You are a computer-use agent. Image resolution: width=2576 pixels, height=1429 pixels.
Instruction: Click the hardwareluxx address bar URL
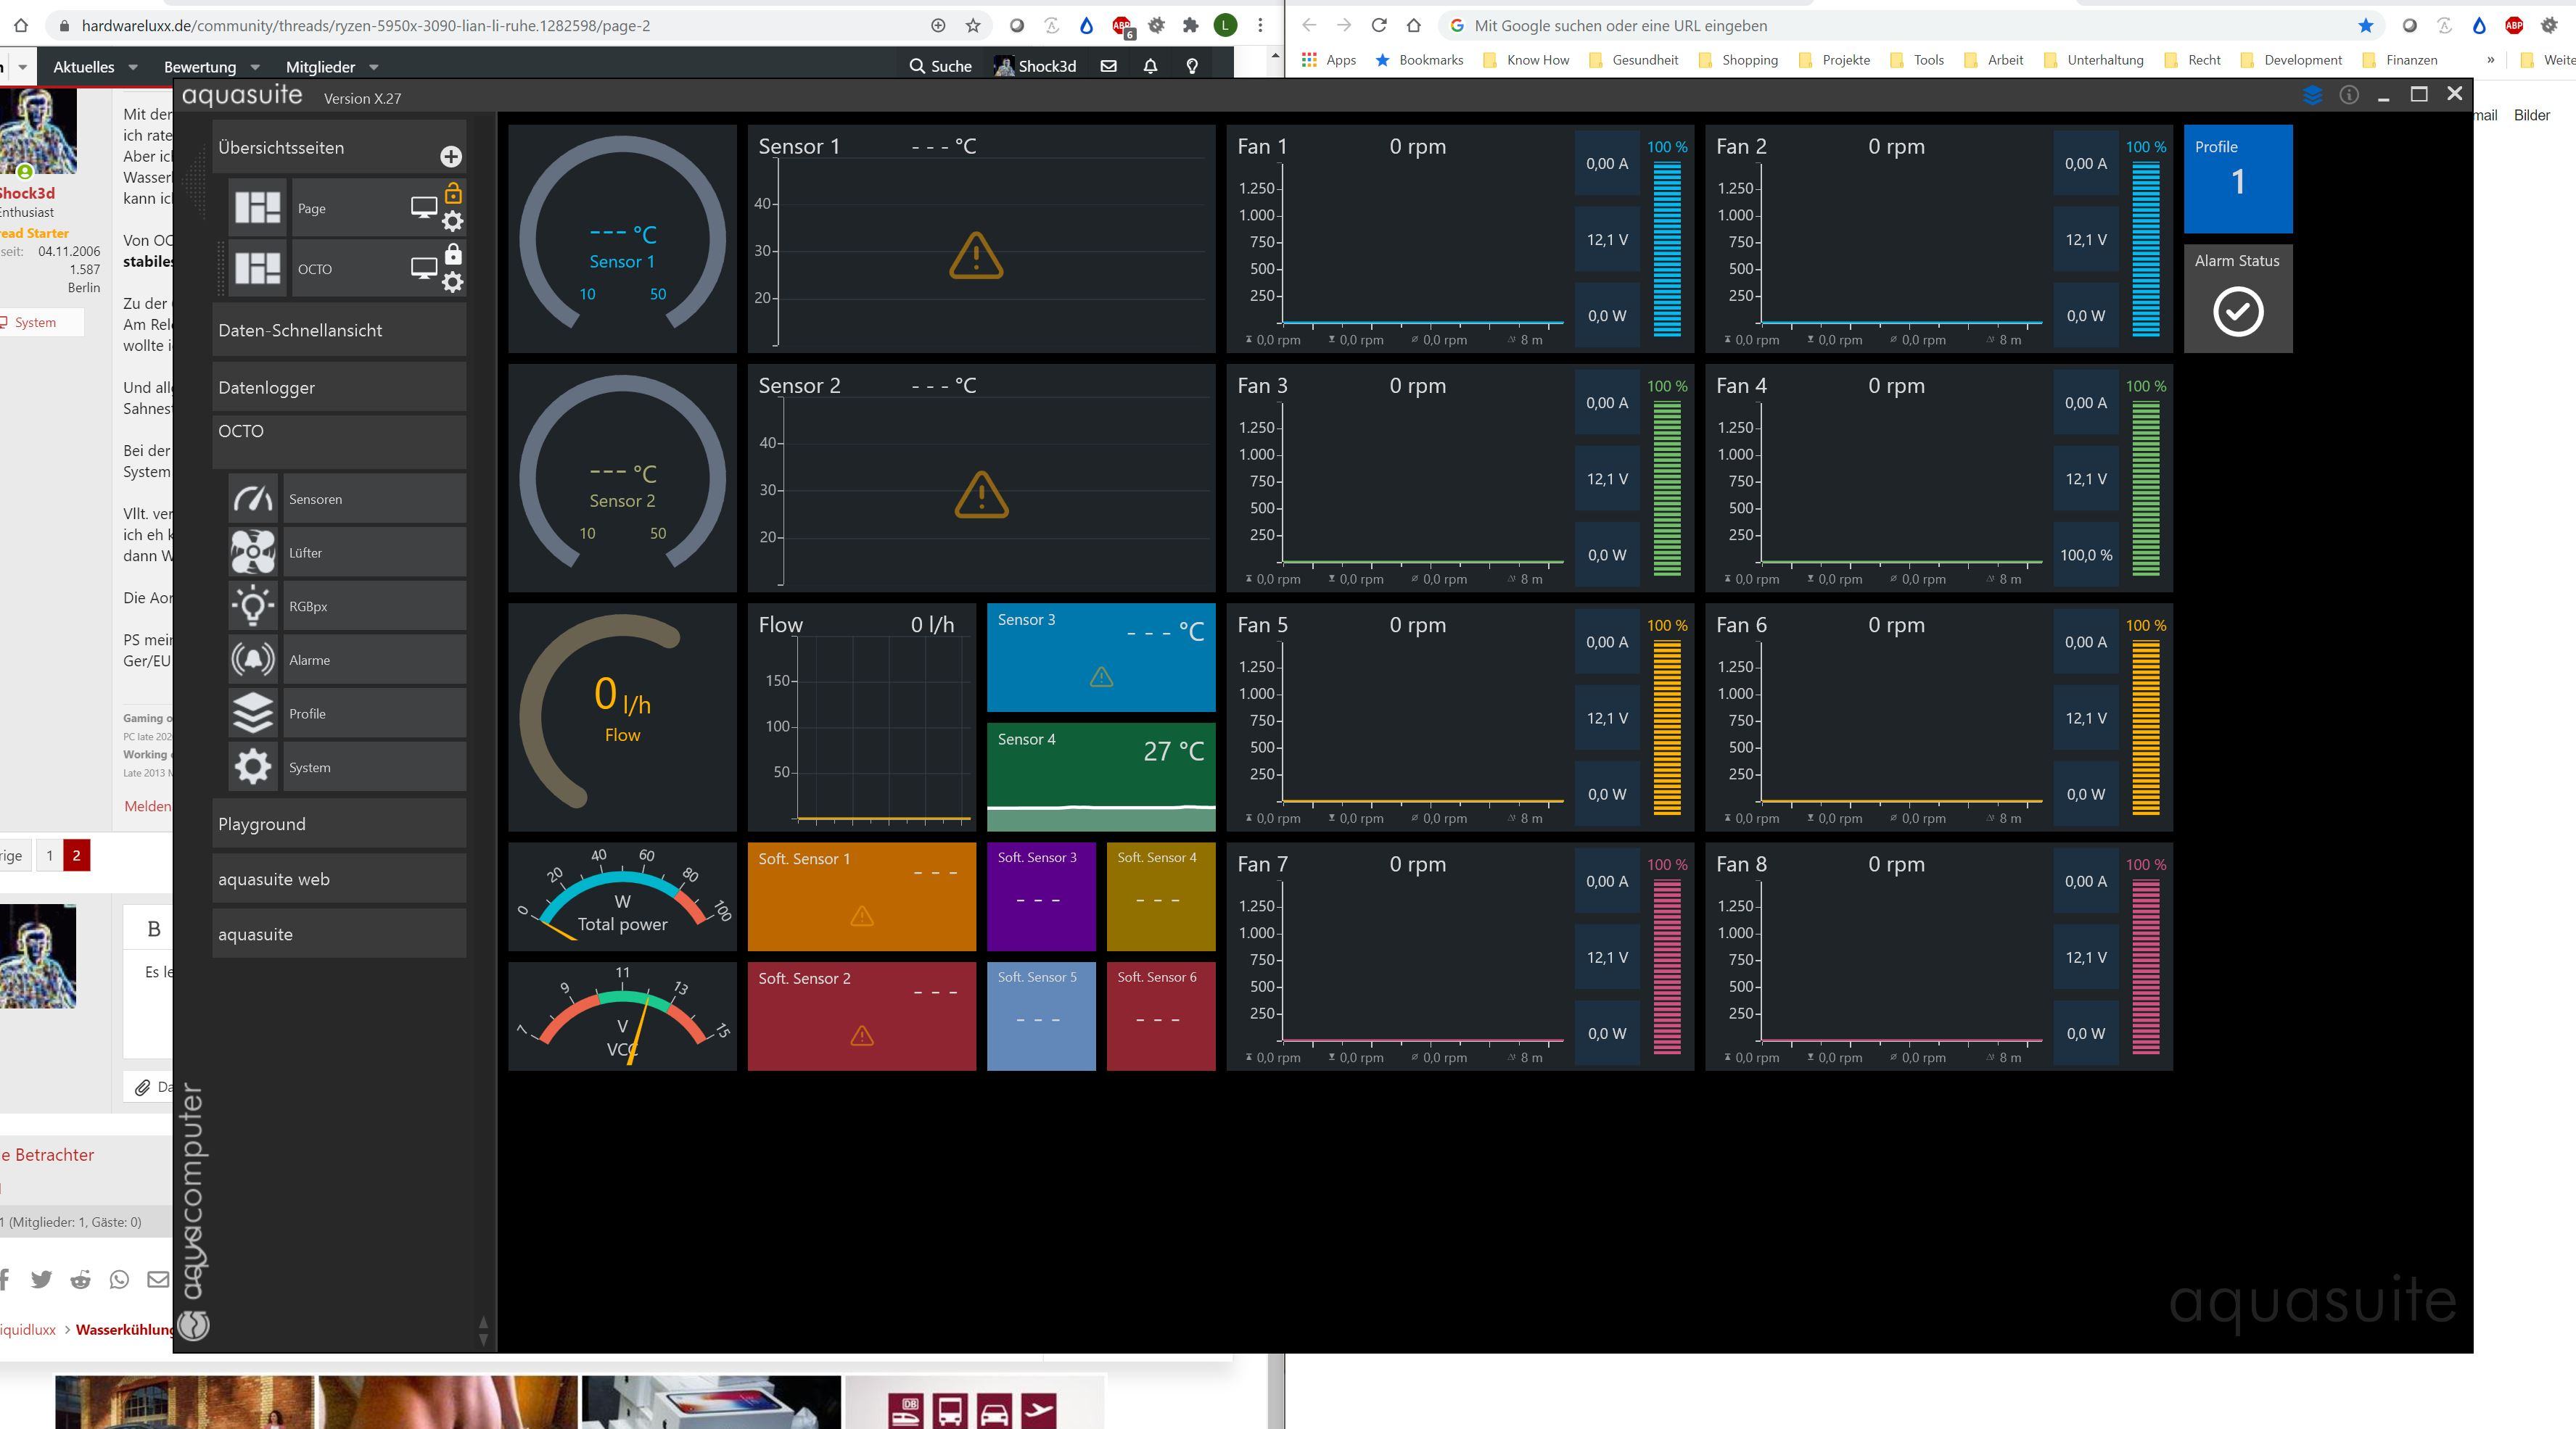coord(366,26)
